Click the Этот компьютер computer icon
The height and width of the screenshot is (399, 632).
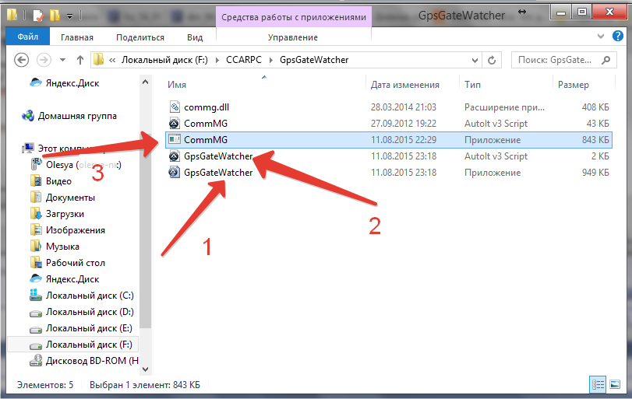pyautogui.click(x=28, y=148)
